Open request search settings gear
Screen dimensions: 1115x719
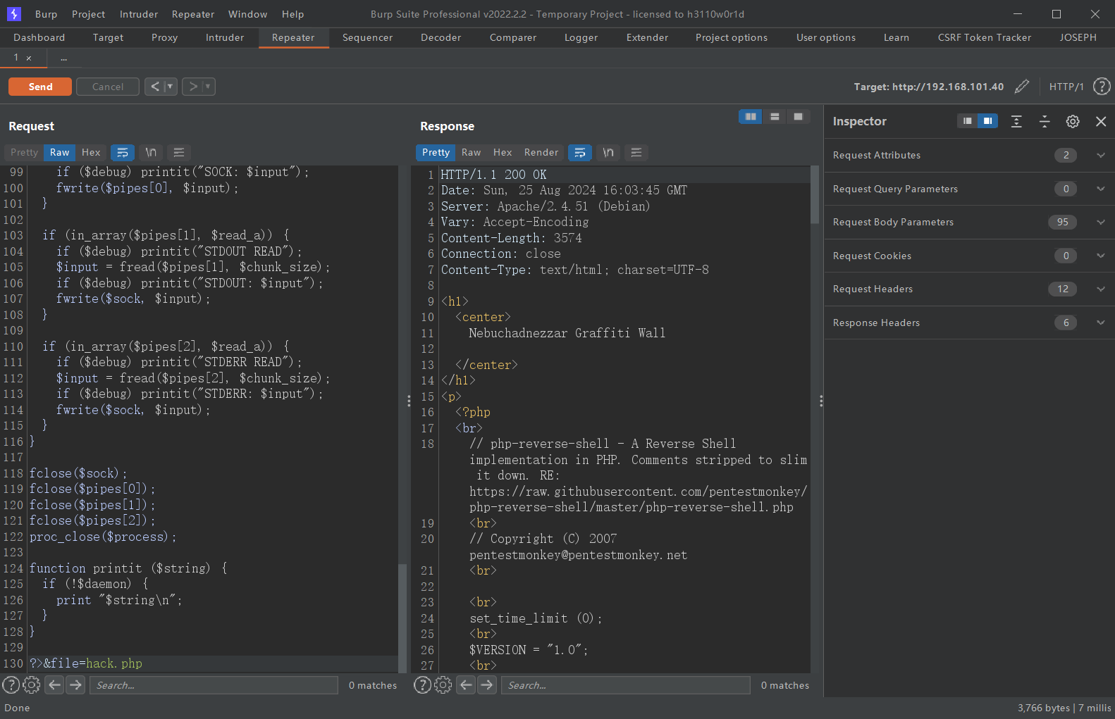click(31, 684)
